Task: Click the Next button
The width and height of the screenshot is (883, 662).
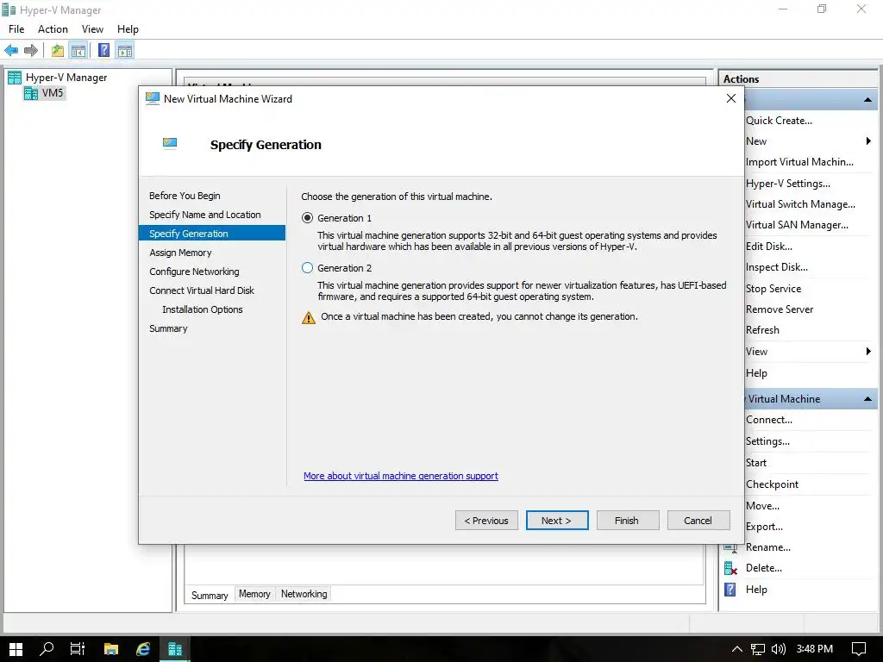Action: (557, 521)
